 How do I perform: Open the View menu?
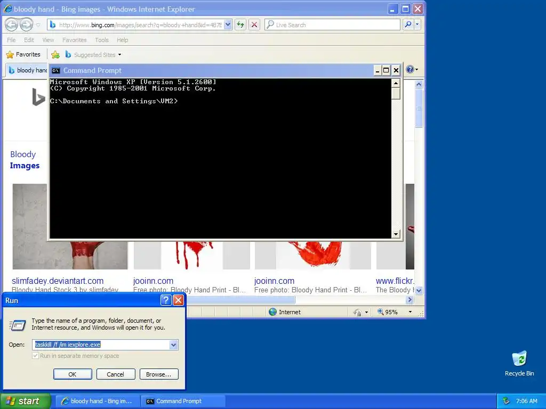point(48,40)
